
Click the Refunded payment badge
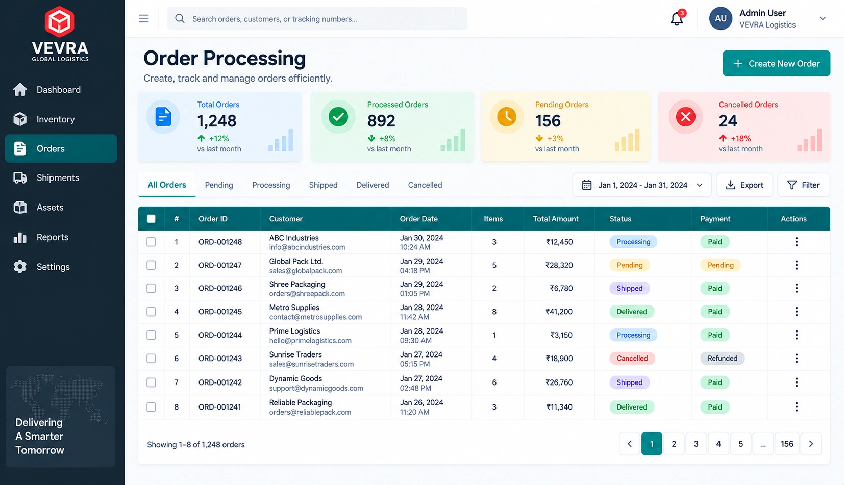723,359
